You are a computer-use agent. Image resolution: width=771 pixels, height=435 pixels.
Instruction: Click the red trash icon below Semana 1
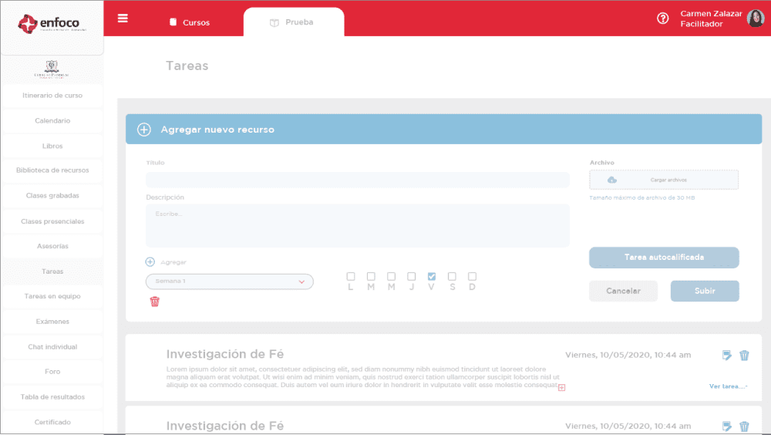(x=154, y=302)
